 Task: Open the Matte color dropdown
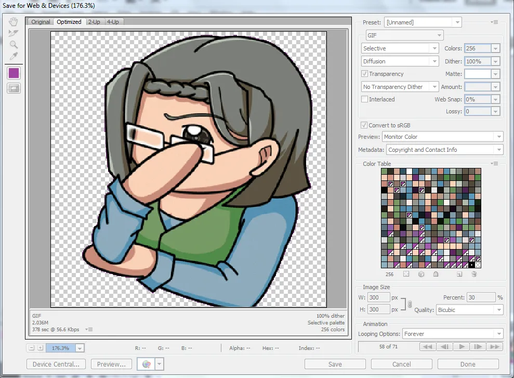tap(495, 74)
